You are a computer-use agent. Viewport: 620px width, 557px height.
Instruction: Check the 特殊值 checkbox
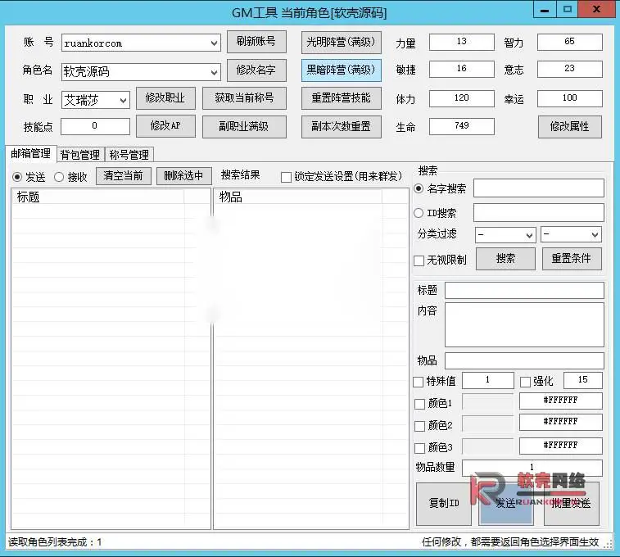pos(418,382)
